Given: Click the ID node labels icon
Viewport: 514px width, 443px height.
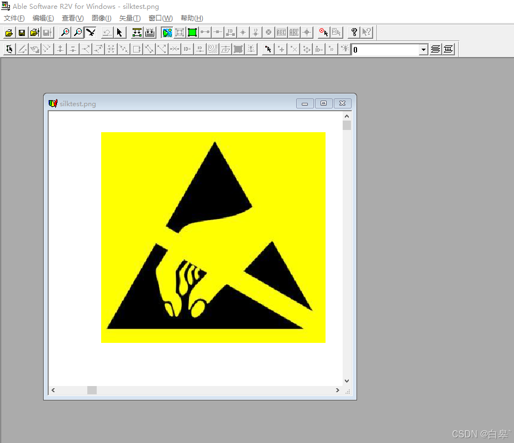Looking at the screenshot, I should coord(230,33).
